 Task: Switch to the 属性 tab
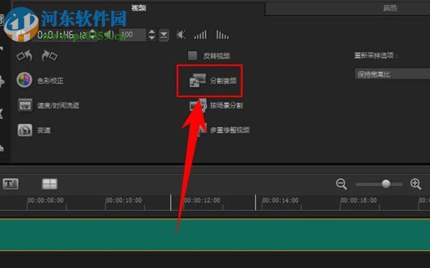390,8
